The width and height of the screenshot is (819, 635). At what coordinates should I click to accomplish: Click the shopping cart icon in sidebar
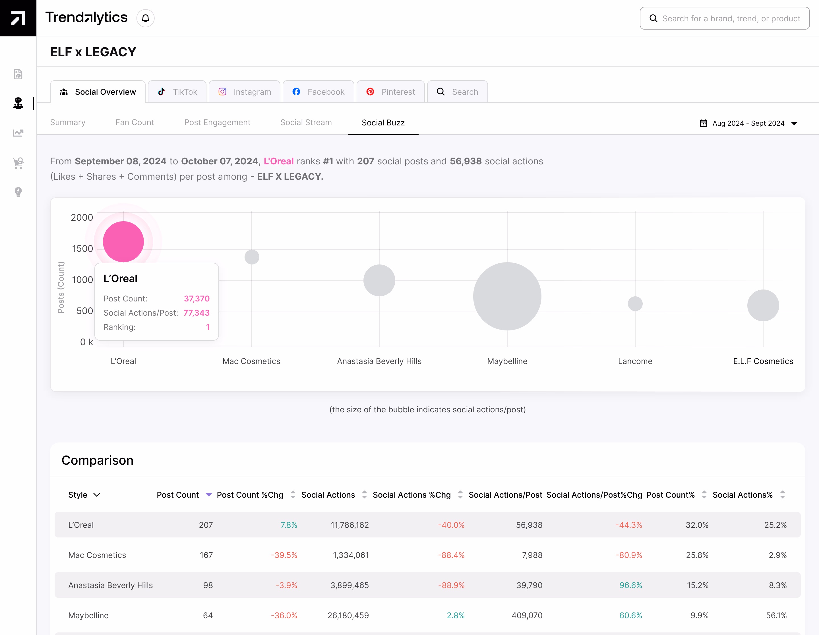[x=18, y=163]
